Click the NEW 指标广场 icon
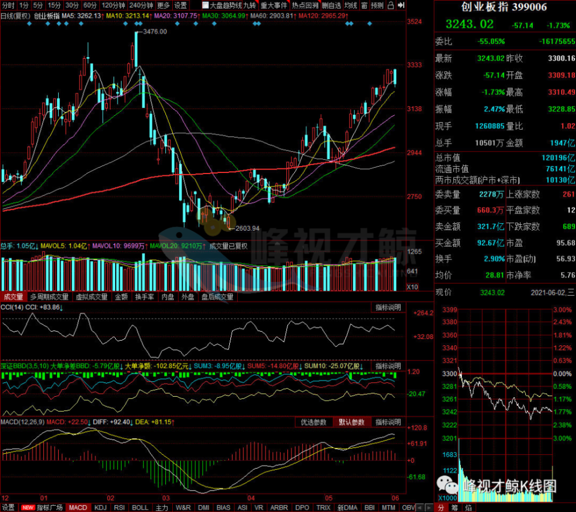Image resolution: width=576 pixels, height=512 pixels. pyautogui.click(x=41, y=507)
